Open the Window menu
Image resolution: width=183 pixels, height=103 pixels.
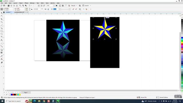(53, 3)
